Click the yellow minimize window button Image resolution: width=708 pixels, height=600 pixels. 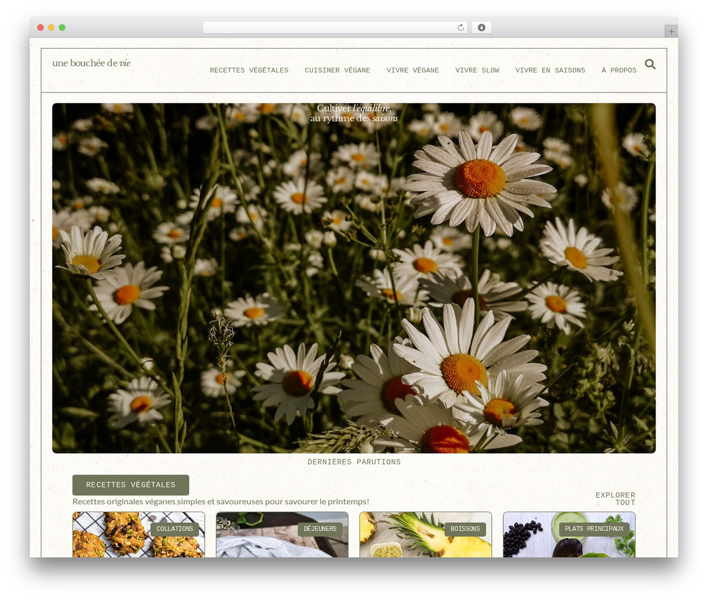(51, 28)
